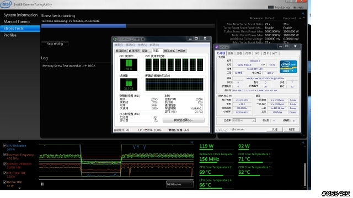The image size is (353, 198).
Task: Switch to CPU-Z fourth (Memory) tab
Action: pyautogui.click(x=248, y=53)
